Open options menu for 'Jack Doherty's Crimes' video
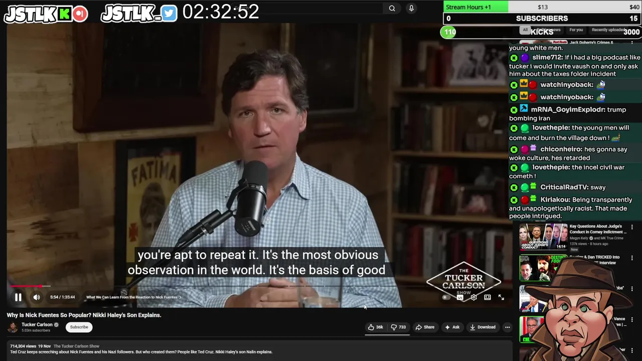642x361 pixels. click(x=632, y=43)
